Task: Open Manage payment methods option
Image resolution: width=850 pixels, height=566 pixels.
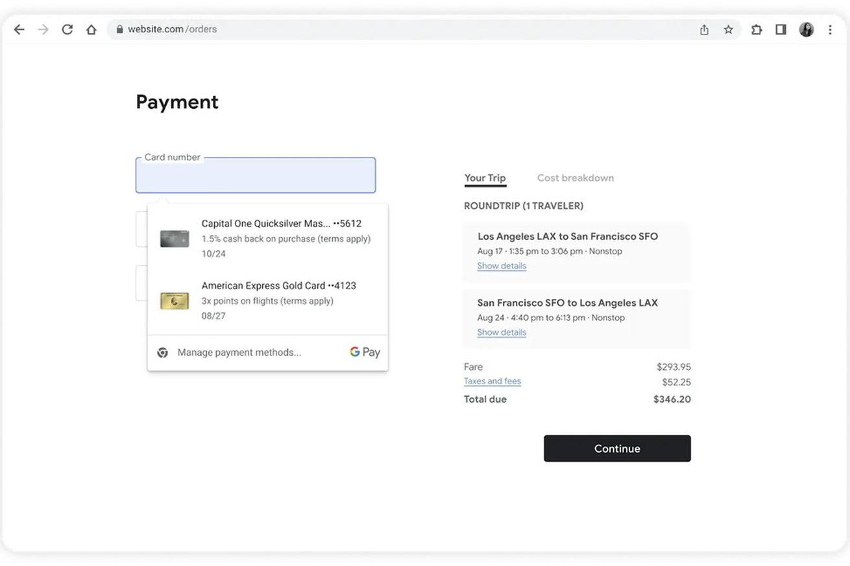Action: pos(239,353)
